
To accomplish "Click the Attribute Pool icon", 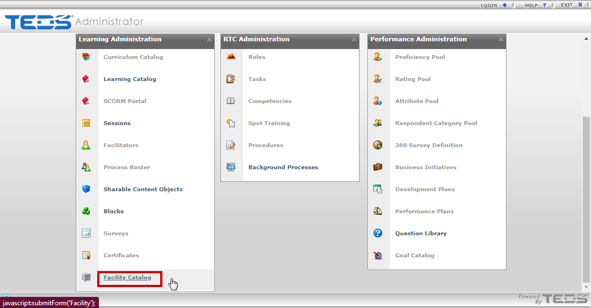I will tap(378, 101).
